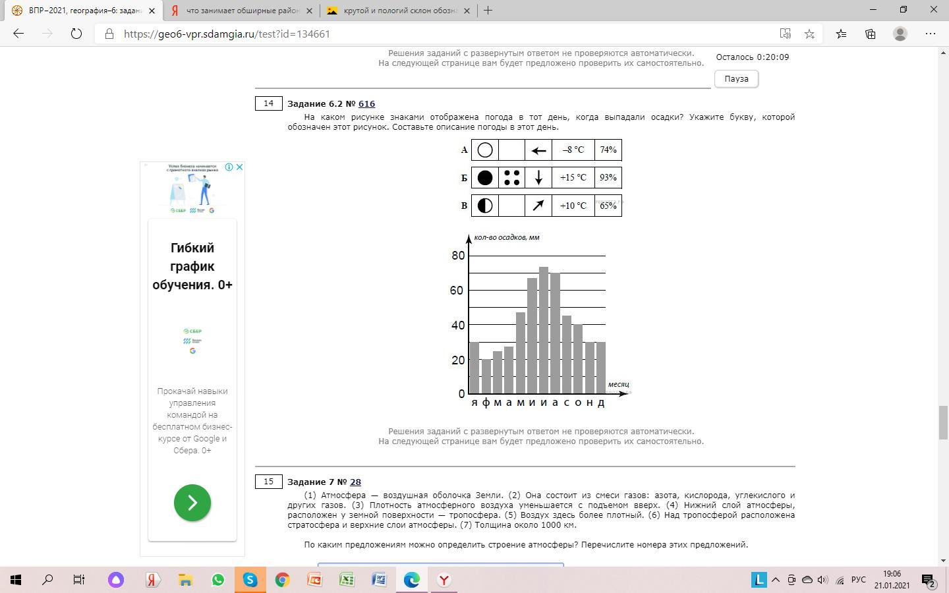Image resolution: width=949 pixels, height=593 pixels.
Task: Open the notification Action Center
Action: [929, 580]
